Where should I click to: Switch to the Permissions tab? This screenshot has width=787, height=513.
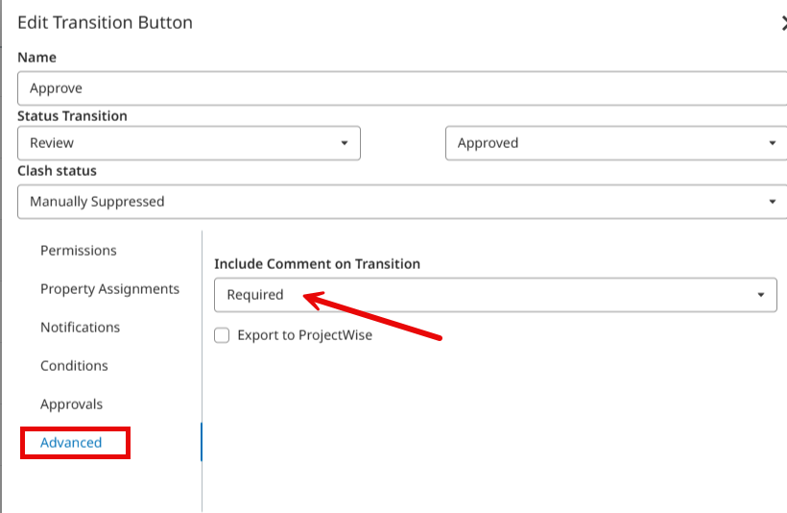coord(79,250)
